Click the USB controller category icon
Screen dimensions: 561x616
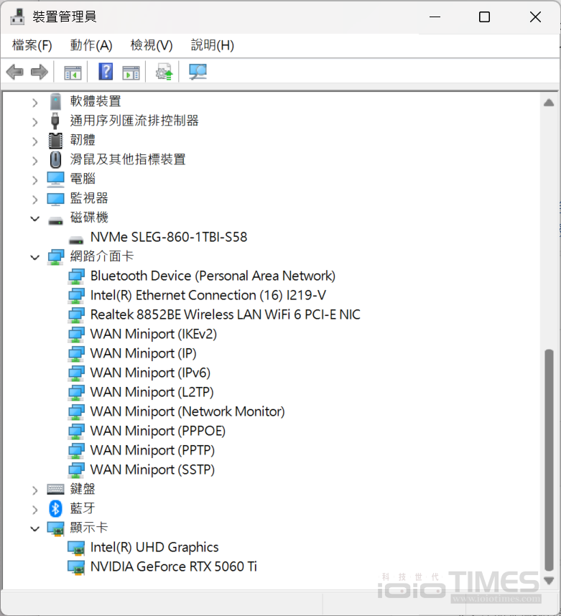tap(55, 121)
